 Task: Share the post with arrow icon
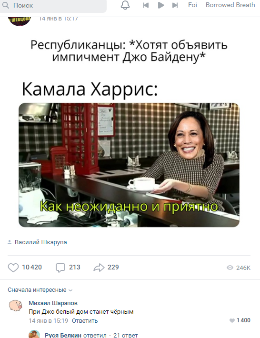coord(99,268)
